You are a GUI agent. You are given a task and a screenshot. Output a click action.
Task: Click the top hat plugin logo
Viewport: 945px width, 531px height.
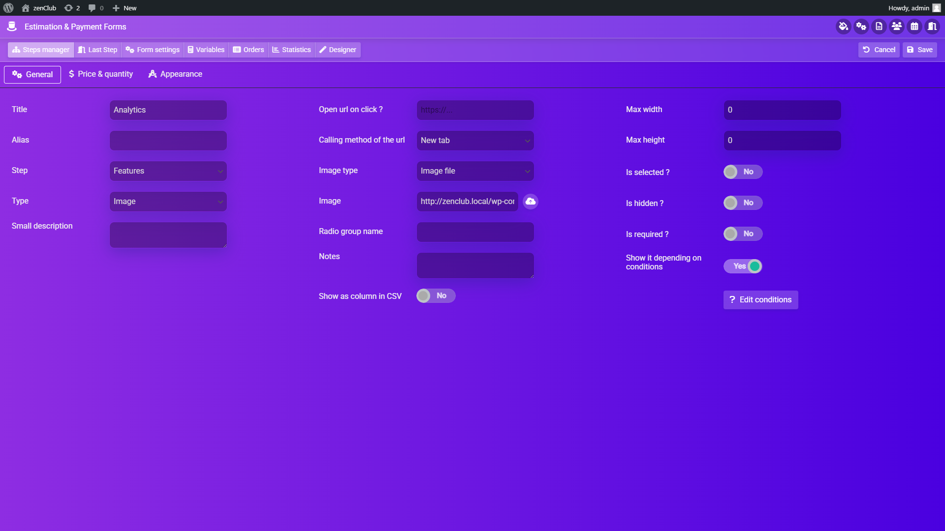pos(12,27)
